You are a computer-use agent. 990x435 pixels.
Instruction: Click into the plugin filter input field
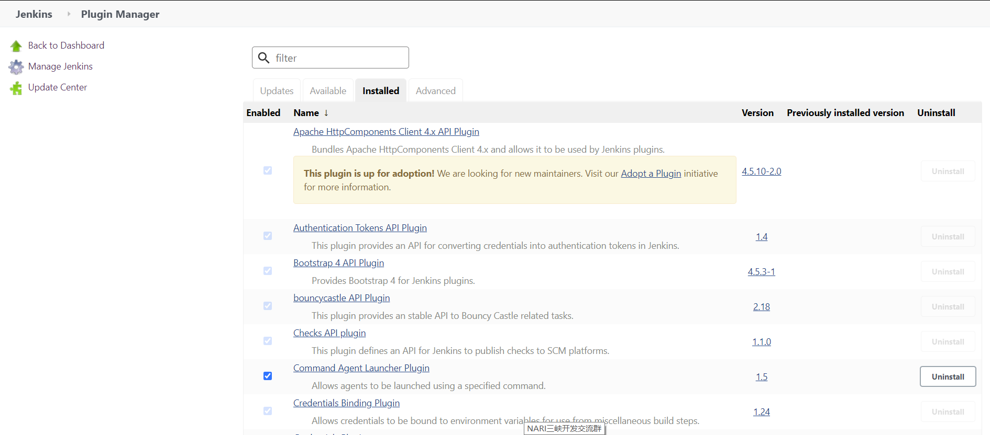point(331,58)
